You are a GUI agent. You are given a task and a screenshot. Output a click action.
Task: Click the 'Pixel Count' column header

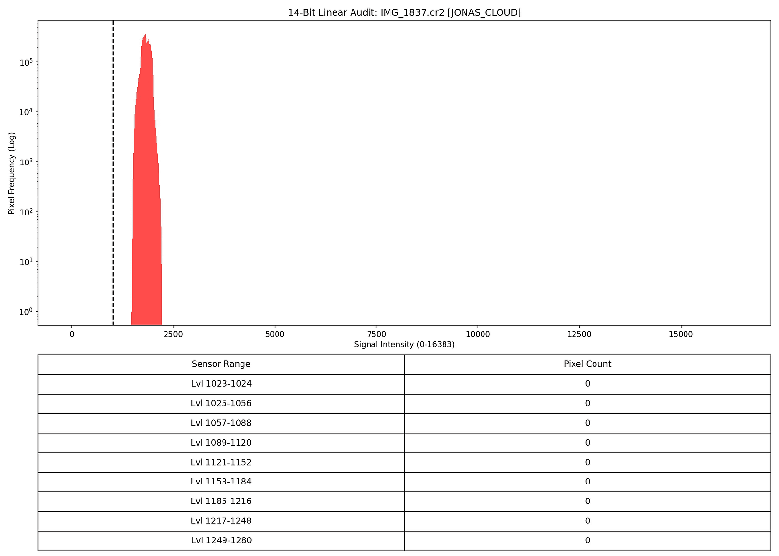[587, 364]
